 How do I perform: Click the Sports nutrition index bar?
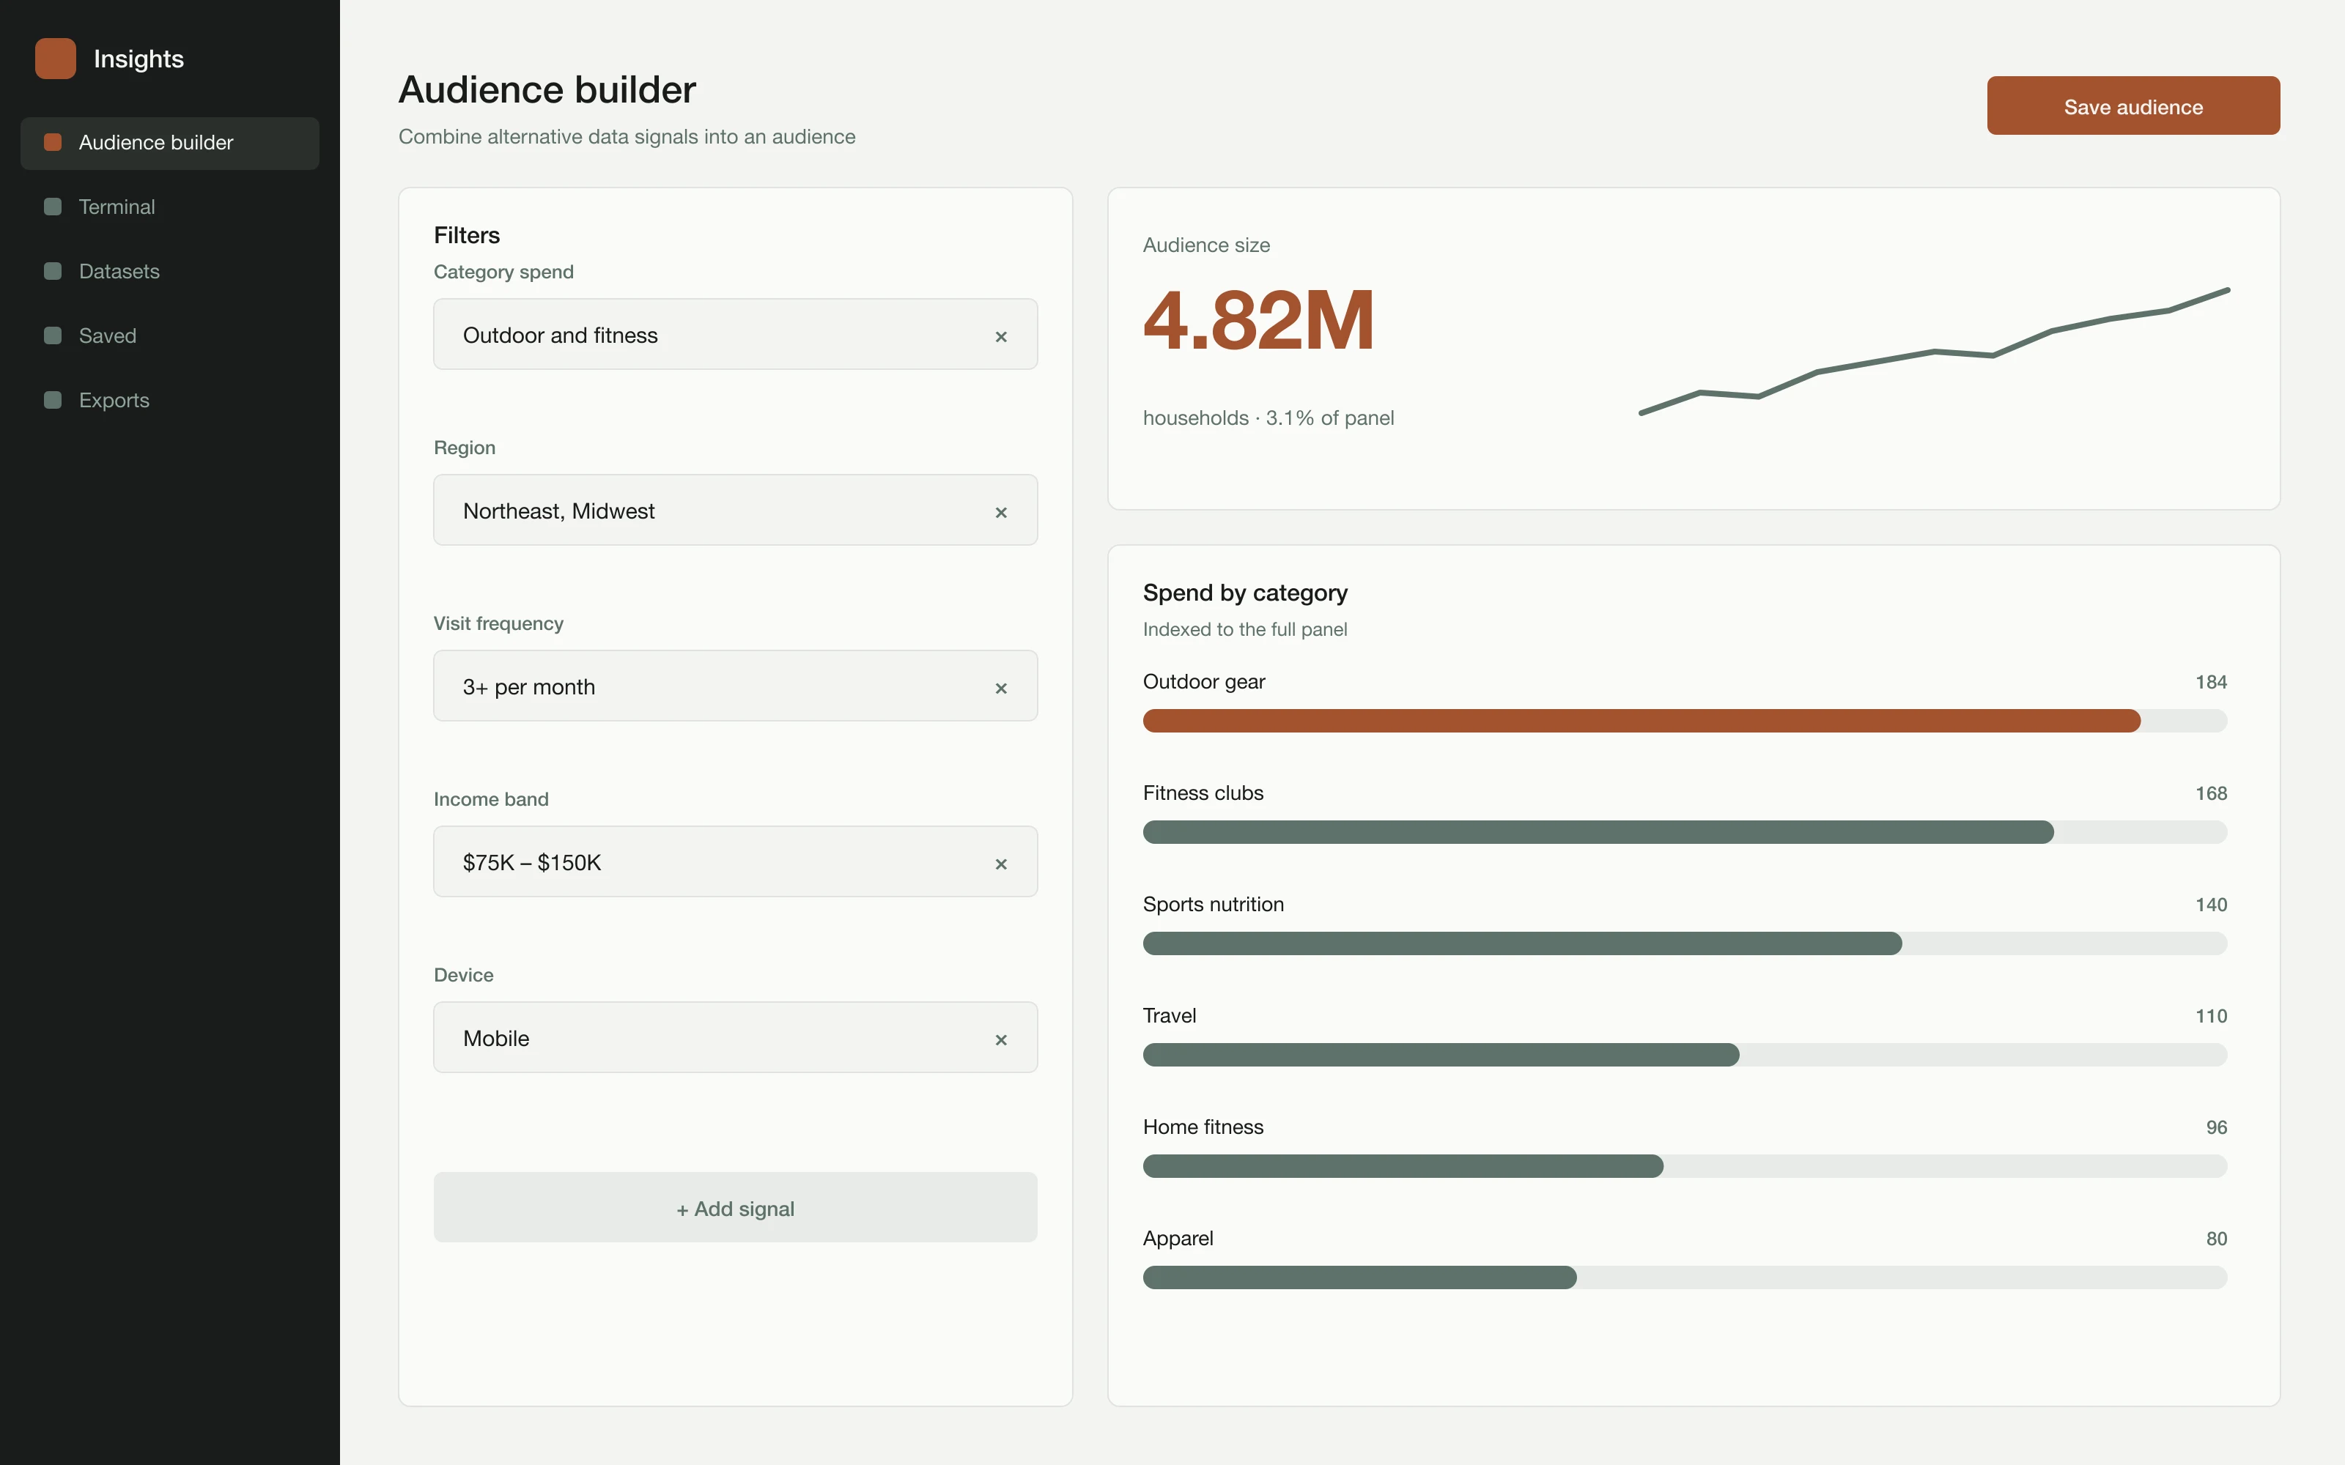(x=1684, y=943)
